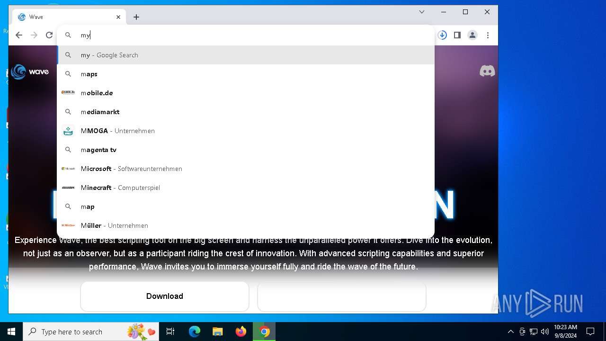606x341 pixels.
Task: Click the blank button beside Download
Action: (x=342, y=296)
